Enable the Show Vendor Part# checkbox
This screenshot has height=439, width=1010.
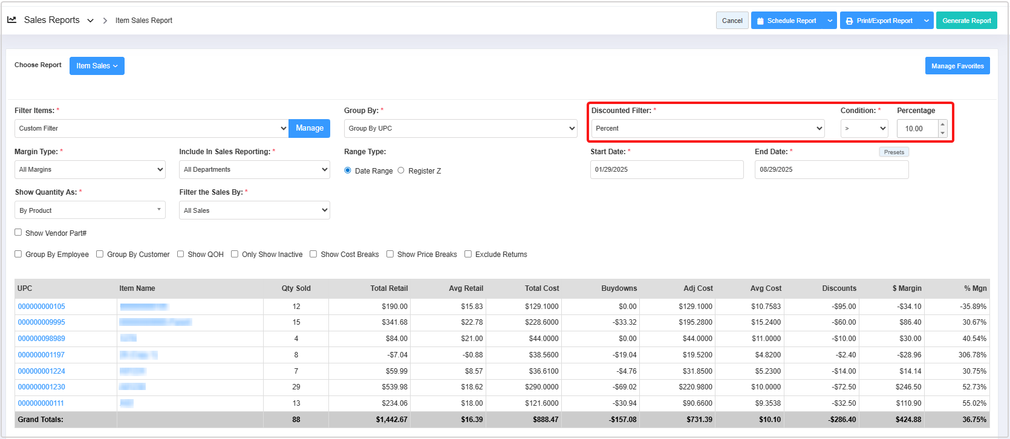click(18, 233)
